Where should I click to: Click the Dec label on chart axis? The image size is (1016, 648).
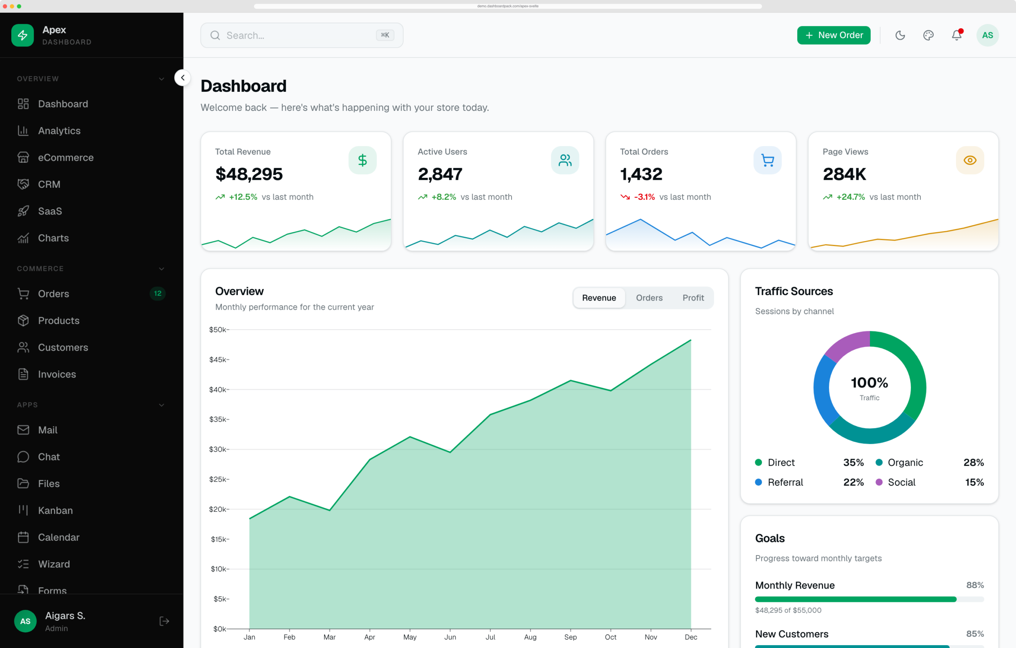coord(691,637)
